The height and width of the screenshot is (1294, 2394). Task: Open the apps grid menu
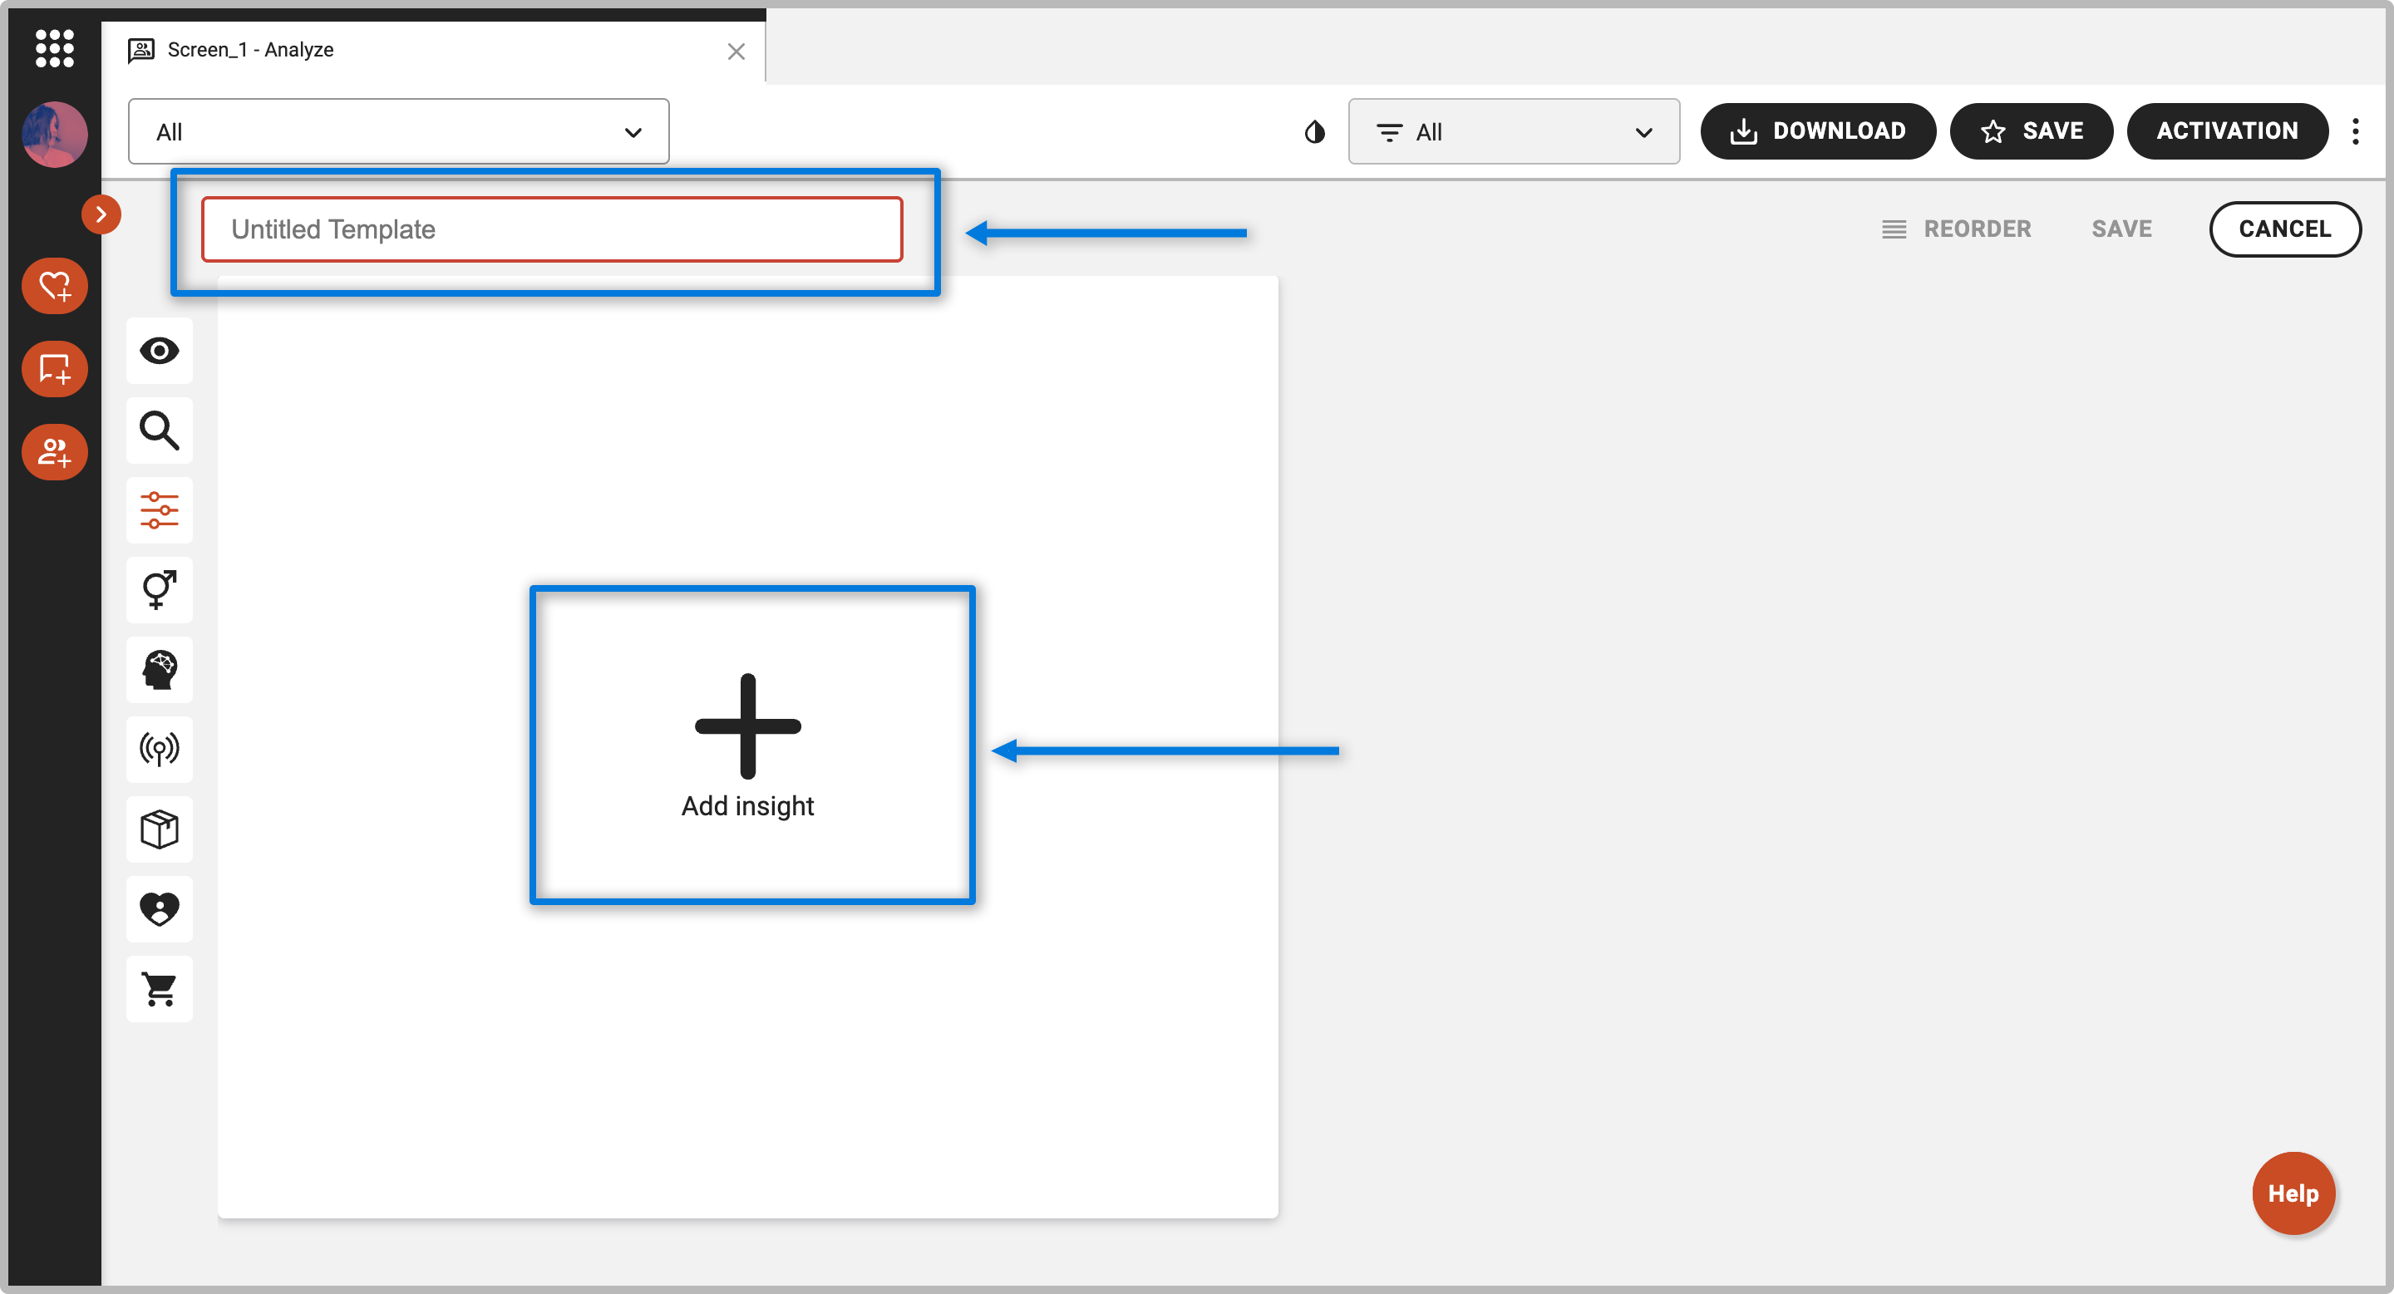(x=54, y=48)
